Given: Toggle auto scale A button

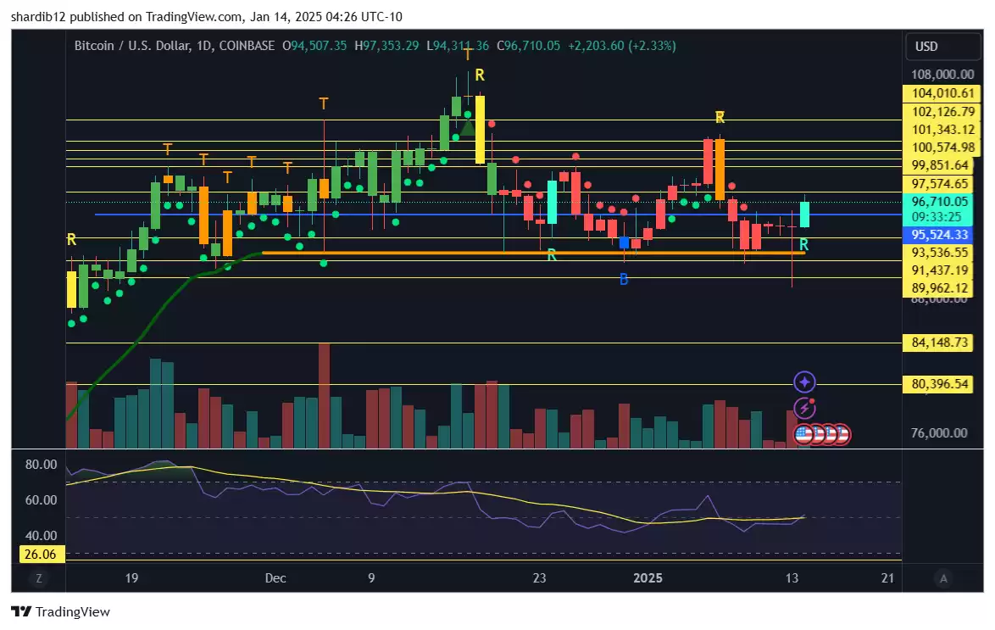Looking at the screenshot, I should click(x=943, y=578).
